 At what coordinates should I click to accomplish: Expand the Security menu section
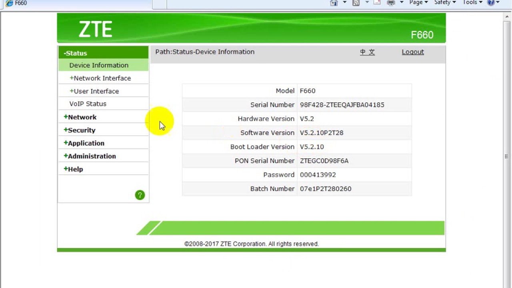coord(79,130)
